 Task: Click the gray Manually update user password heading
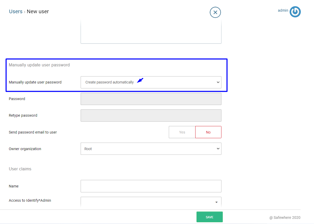39,65
